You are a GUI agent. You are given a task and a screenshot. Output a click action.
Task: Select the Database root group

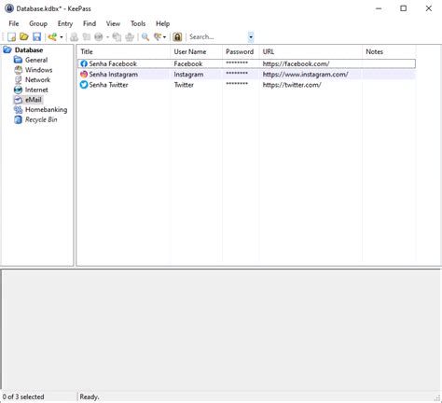(29, 50)
